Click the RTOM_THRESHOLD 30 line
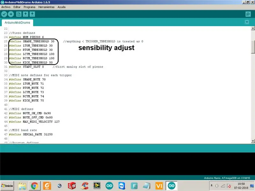 (31, 50)
